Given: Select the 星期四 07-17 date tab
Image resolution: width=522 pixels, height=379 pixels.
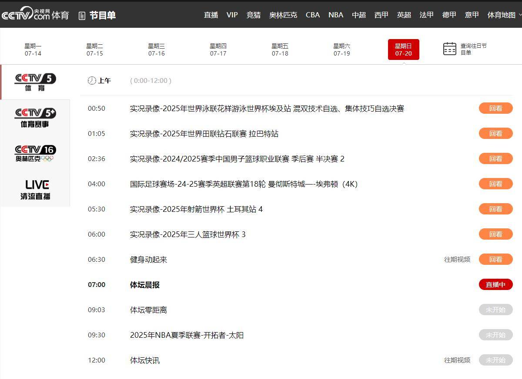Looking at the screenshot, I should [x=218, y=49].
